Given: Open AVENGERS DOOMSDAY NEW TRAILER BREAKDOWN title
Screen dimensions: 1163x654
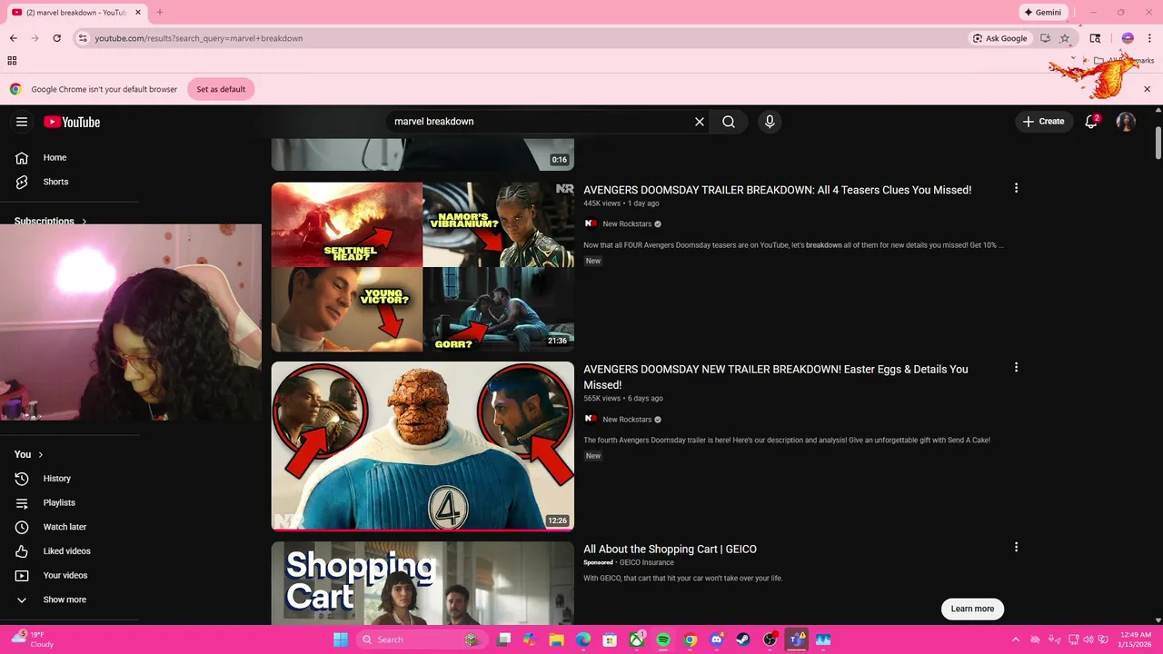Looking at the screenshot, I should click(x=776, y=377).
